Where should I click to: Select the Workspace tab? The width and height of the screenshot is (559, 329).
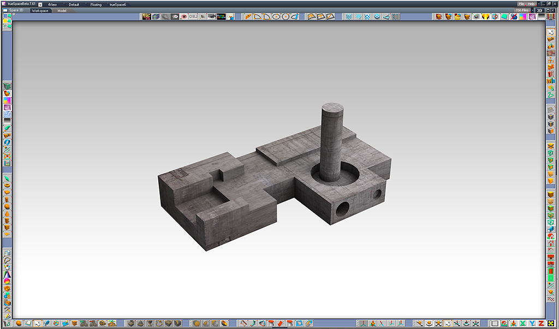pyautogui.click(x=40, y=11)
